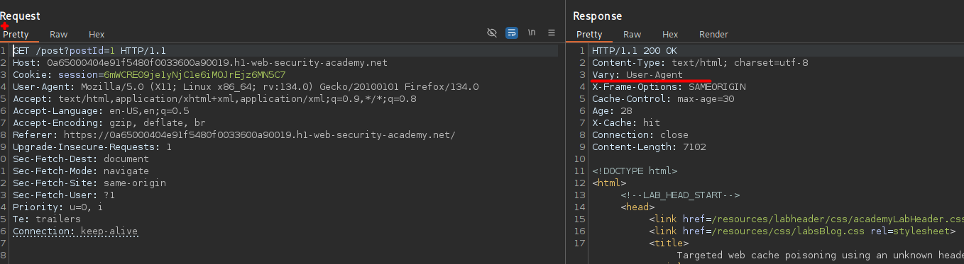Click the Age: 28 response header
The image size is (964, 264).
pos(612,111)
